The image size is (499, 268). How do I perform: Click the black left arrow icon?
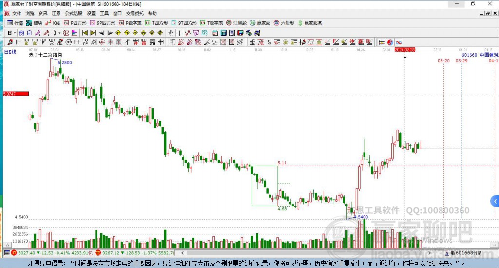(101, 33)
